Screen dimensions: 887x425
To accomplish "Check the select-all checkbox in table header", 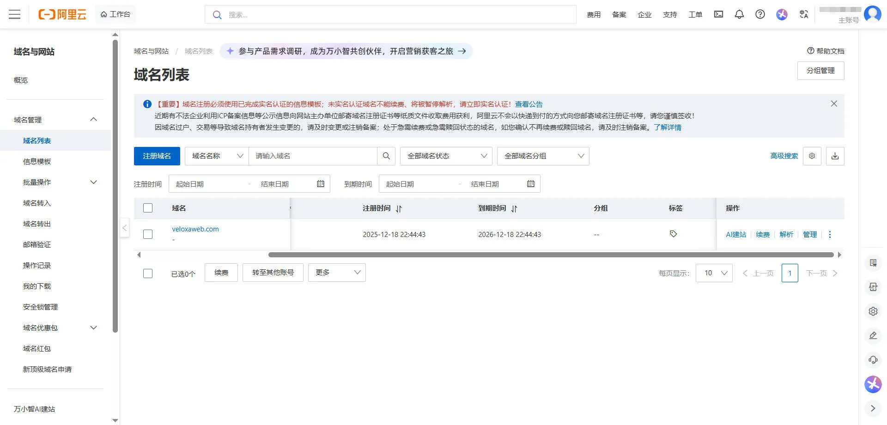I will [148, 208].
